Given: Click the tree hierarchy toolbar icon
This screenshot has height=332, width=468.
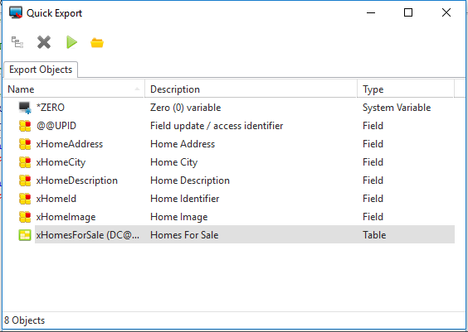Looking at the screenshot, I should pyautogui.click(x=17, y=42).
